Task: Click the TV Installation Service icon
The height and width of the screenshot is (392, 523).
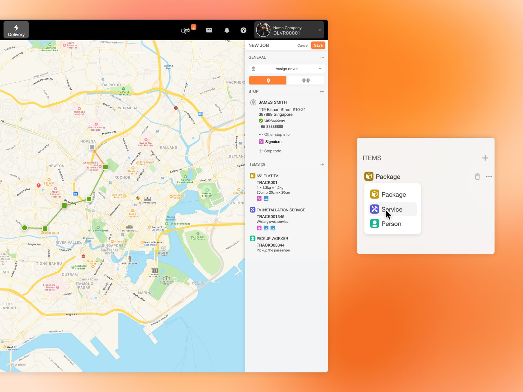Action: (253, 210)
